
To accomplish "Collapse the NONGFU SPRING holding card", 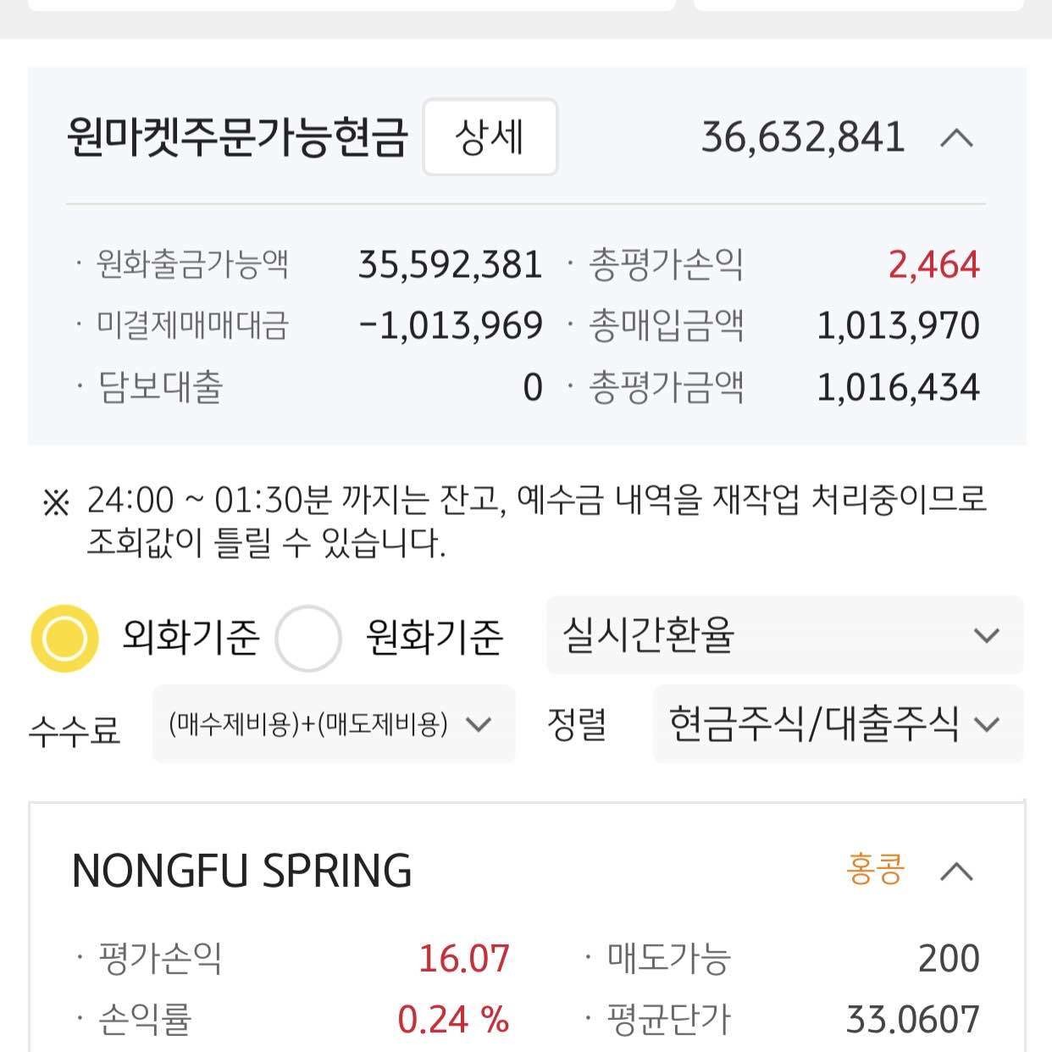I will pyautogui.click(x=956, y=871).
